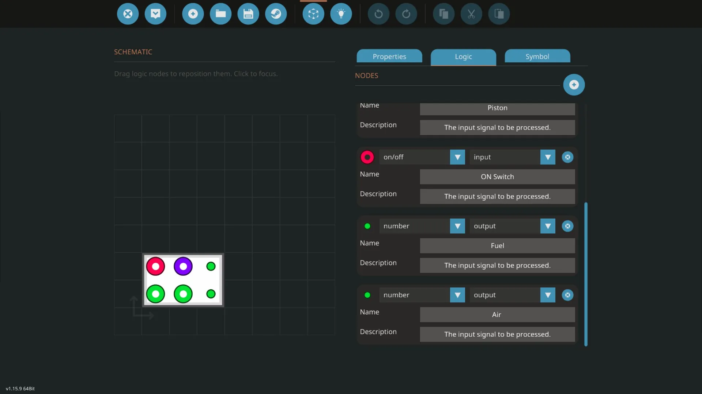This screenshot has width=702, height=394.
Task: Click the lightbulb icon in toolbar
Action: coord(341,14)
